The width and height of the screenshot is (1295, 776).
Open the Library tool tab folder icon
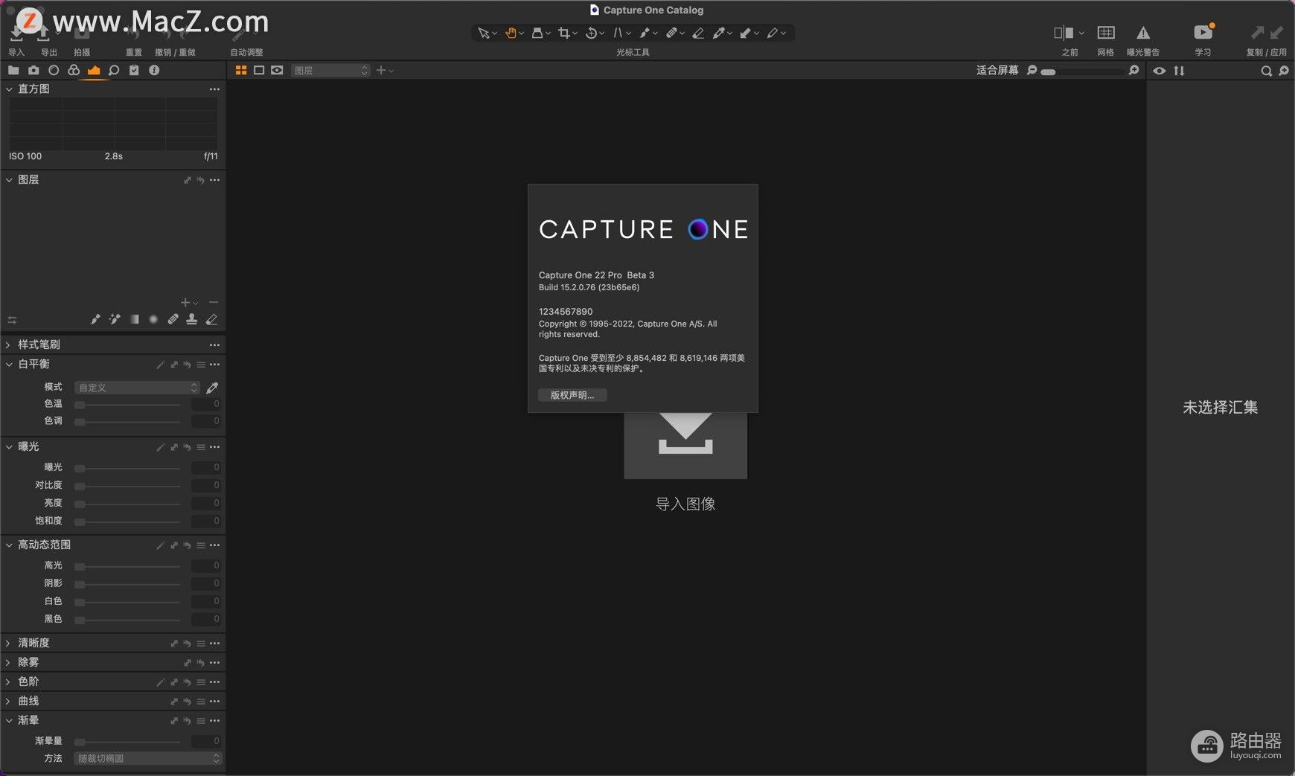click(x=13, y=70)
